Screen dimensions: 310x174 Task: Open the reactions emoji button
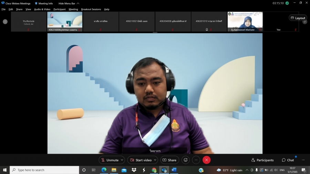point(186,160)
